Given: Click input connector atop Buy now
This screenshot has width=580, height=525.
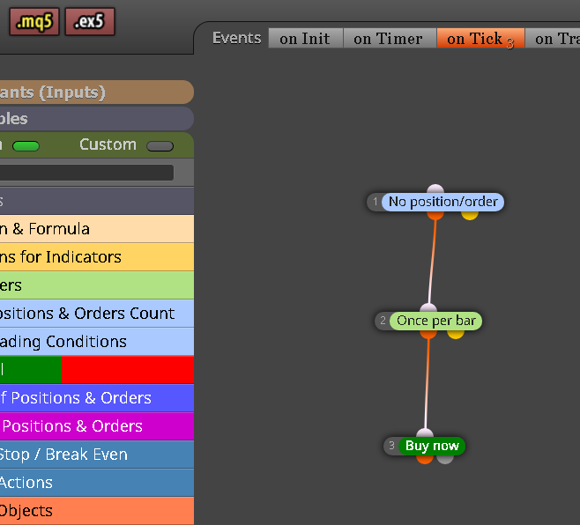Looking at the screenshot, I should 425,433.
